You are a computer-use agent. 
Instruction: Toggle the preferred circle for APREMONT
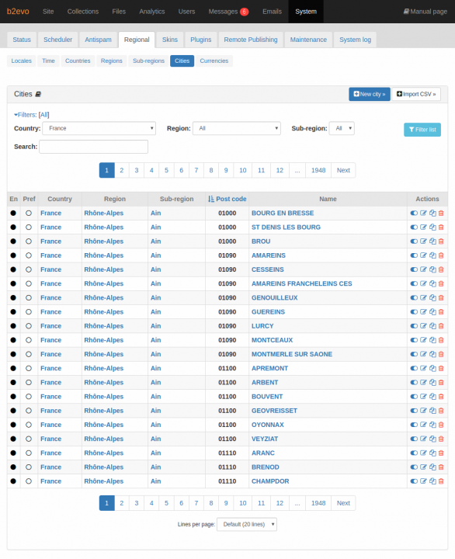pos(29,369)
